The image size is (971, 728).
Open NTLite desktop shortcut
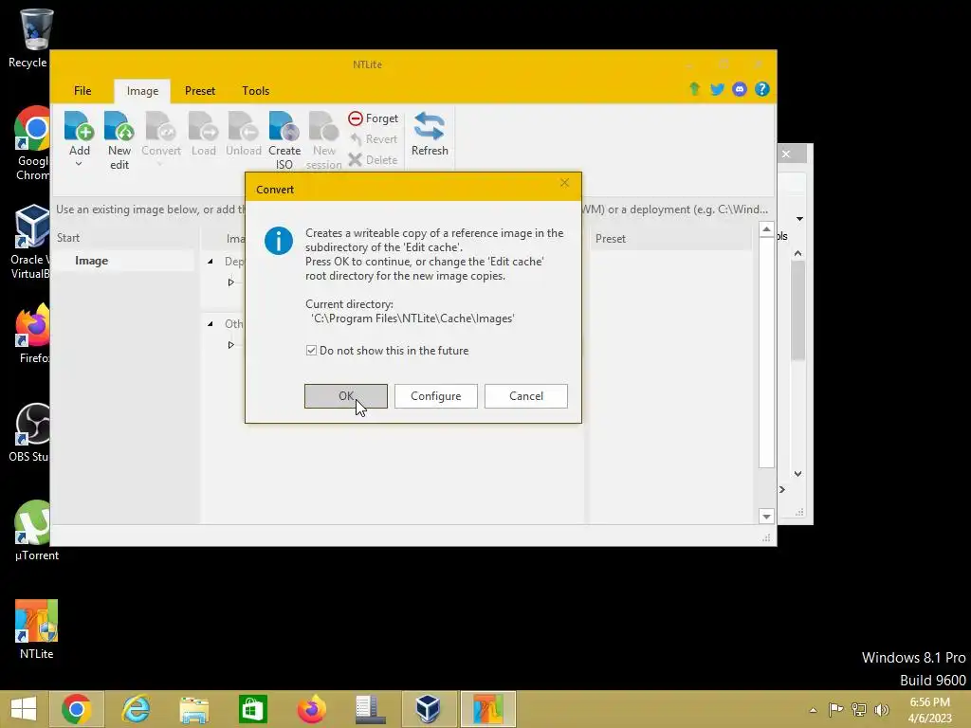tap(36, 629)
